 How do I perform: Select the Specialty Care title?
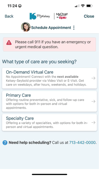(x=20, y=118)
